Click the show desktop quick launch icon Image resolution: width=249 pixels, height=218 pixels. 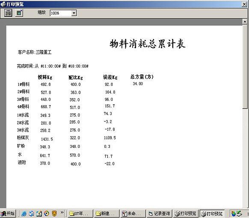coord(39,214)
